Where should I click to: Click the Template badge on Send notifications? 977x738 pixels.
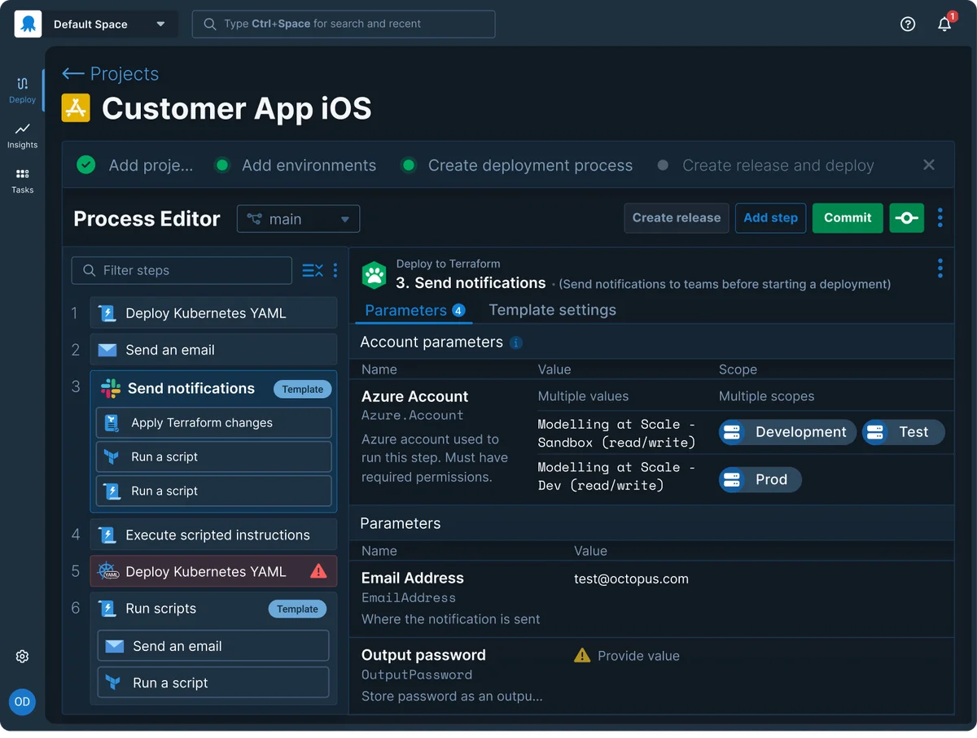point(303,389)
